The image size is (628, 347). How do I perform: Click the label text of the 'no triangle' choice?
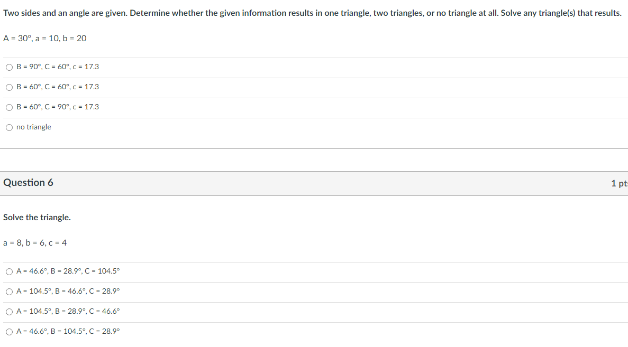click(34, 127)
